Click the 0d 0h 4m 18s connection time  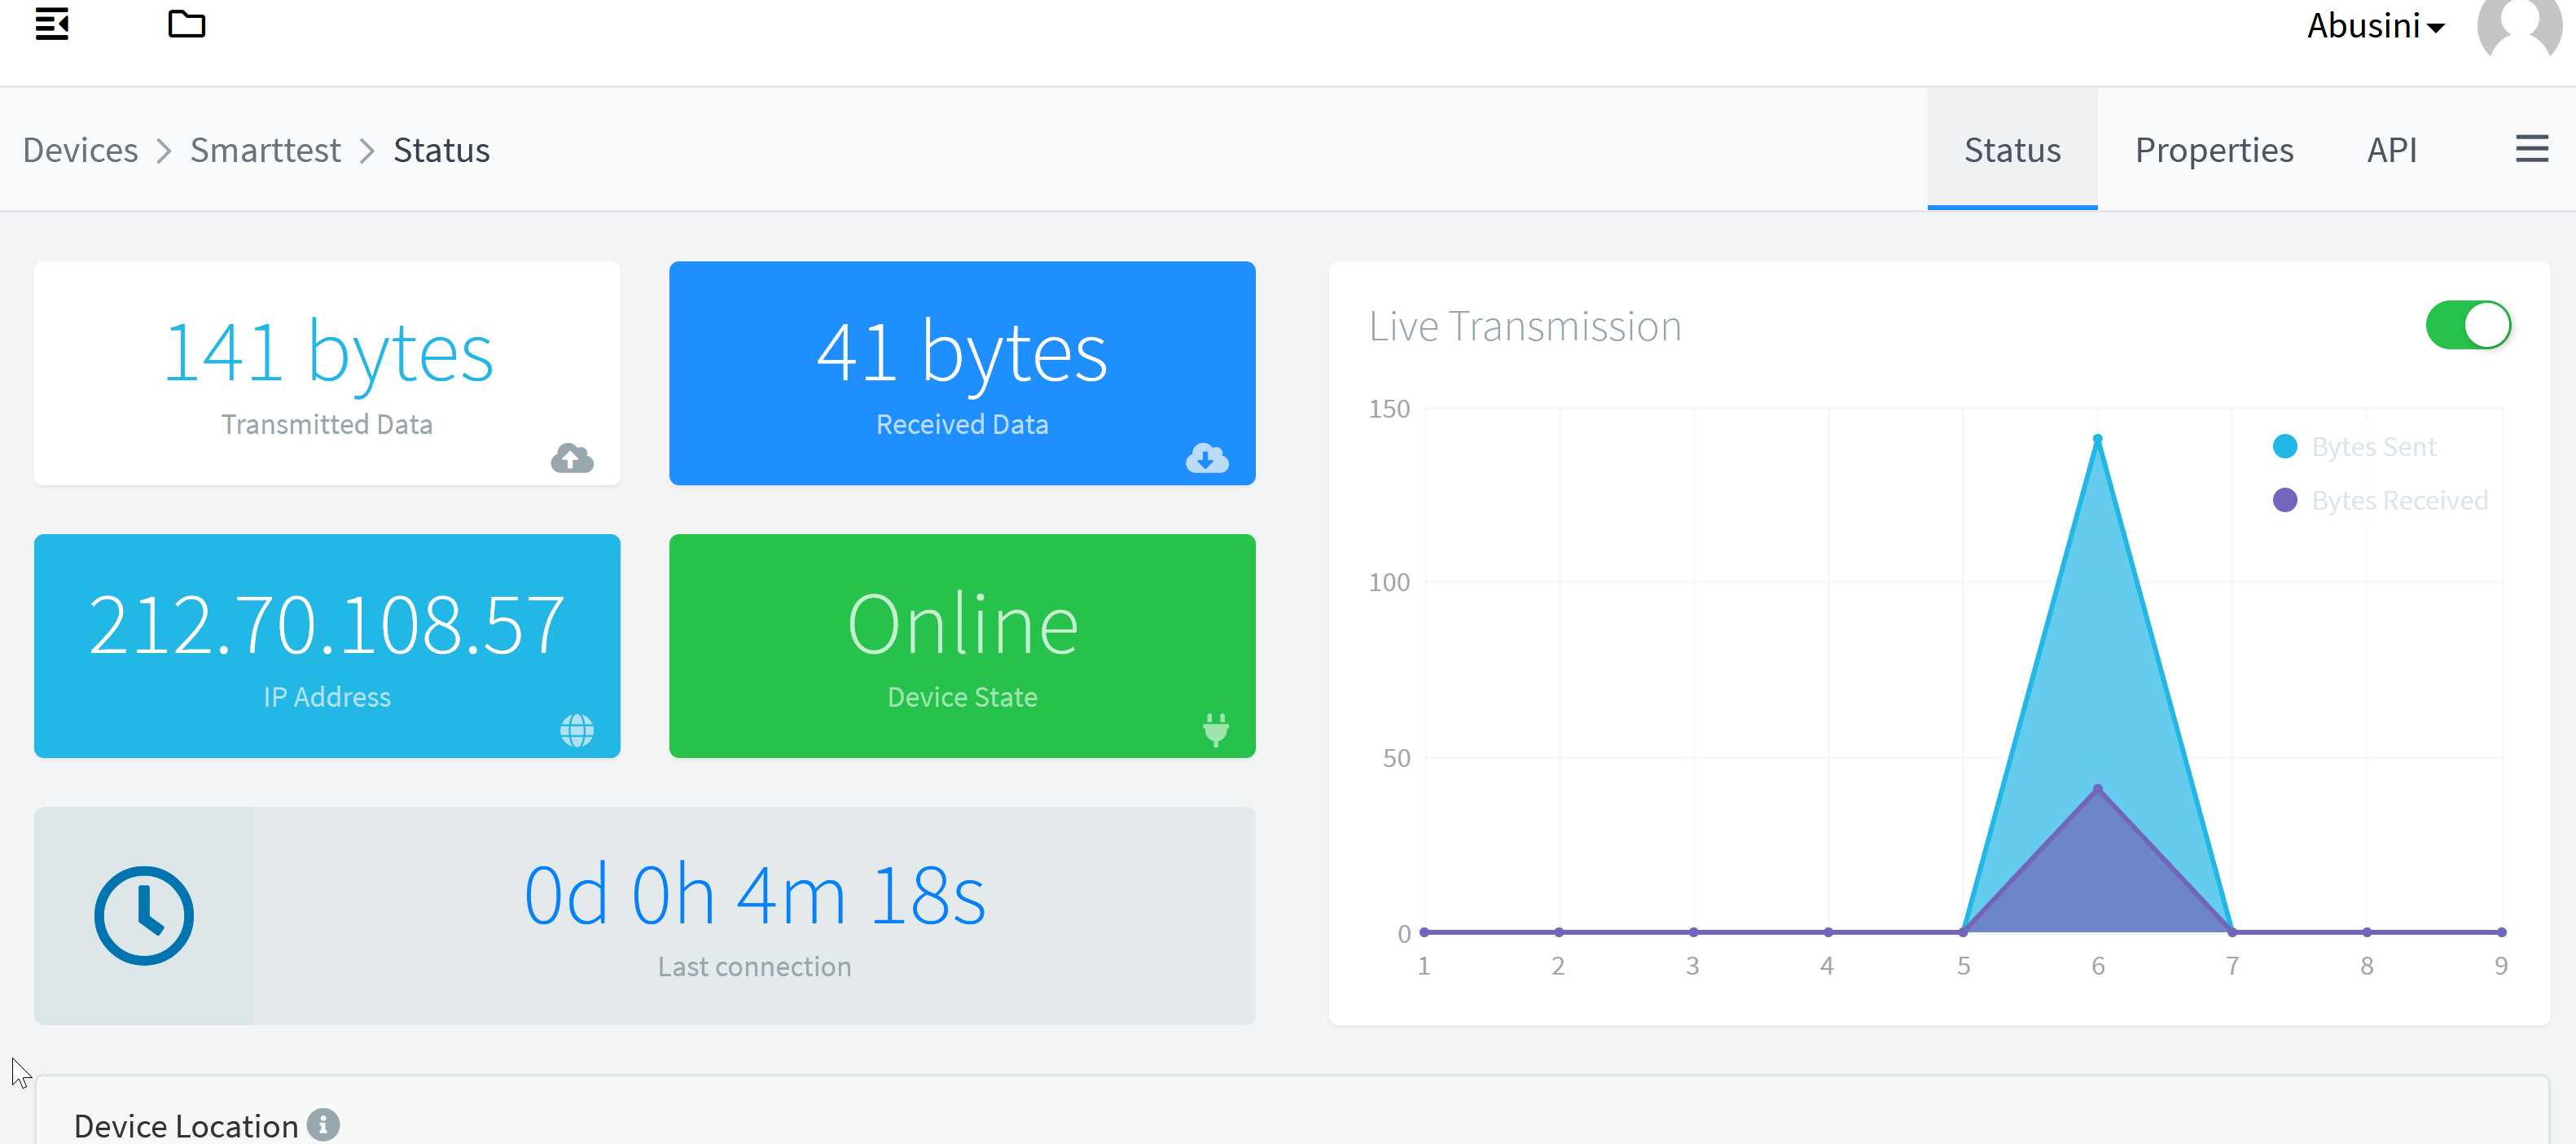tap(755, 895)
